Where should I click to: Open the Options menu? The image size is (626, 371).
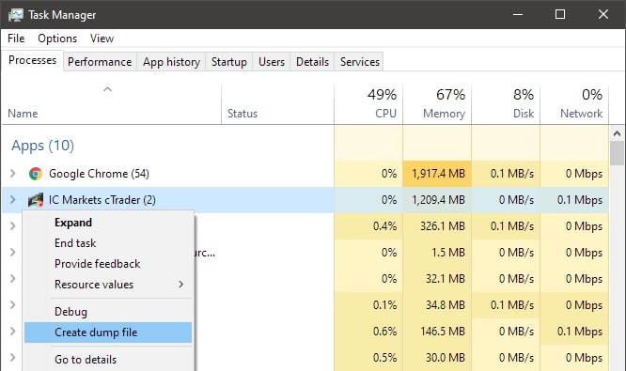(x=57, y=39)
